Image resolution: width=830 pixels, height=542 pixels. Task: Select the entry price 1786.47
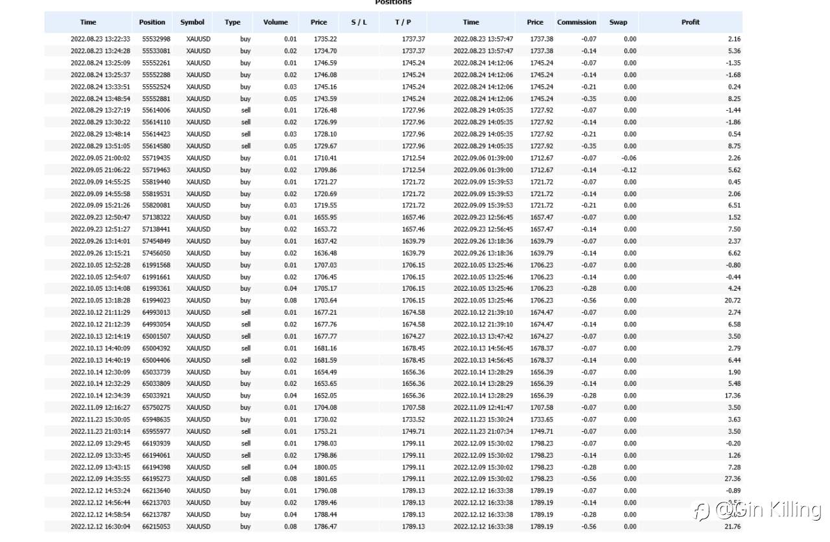pos(325,526)
